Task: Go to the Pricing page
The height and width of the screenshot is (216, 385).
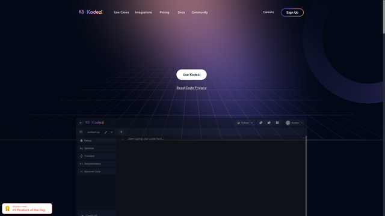Action: pos(164,12)
